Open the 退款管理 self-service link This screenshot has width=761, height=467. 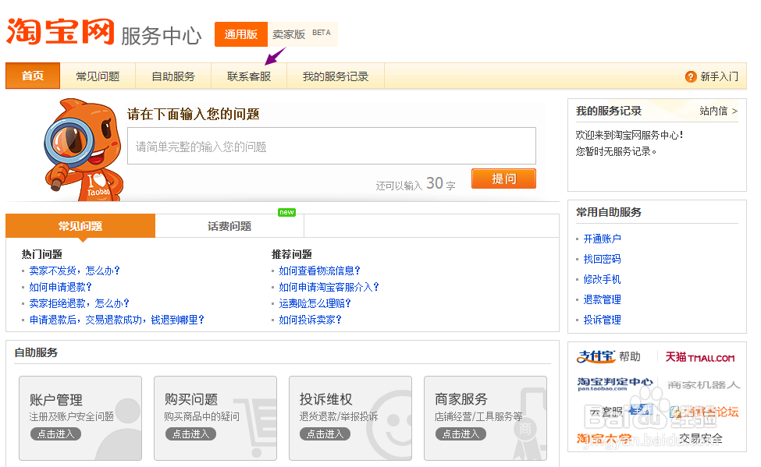(602, 299)
